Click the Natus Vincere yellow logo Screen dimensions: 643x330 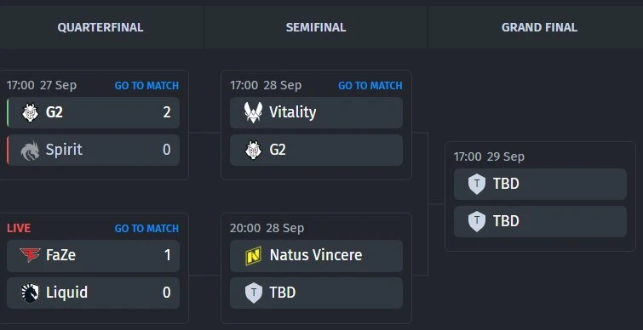pos(254,255)
